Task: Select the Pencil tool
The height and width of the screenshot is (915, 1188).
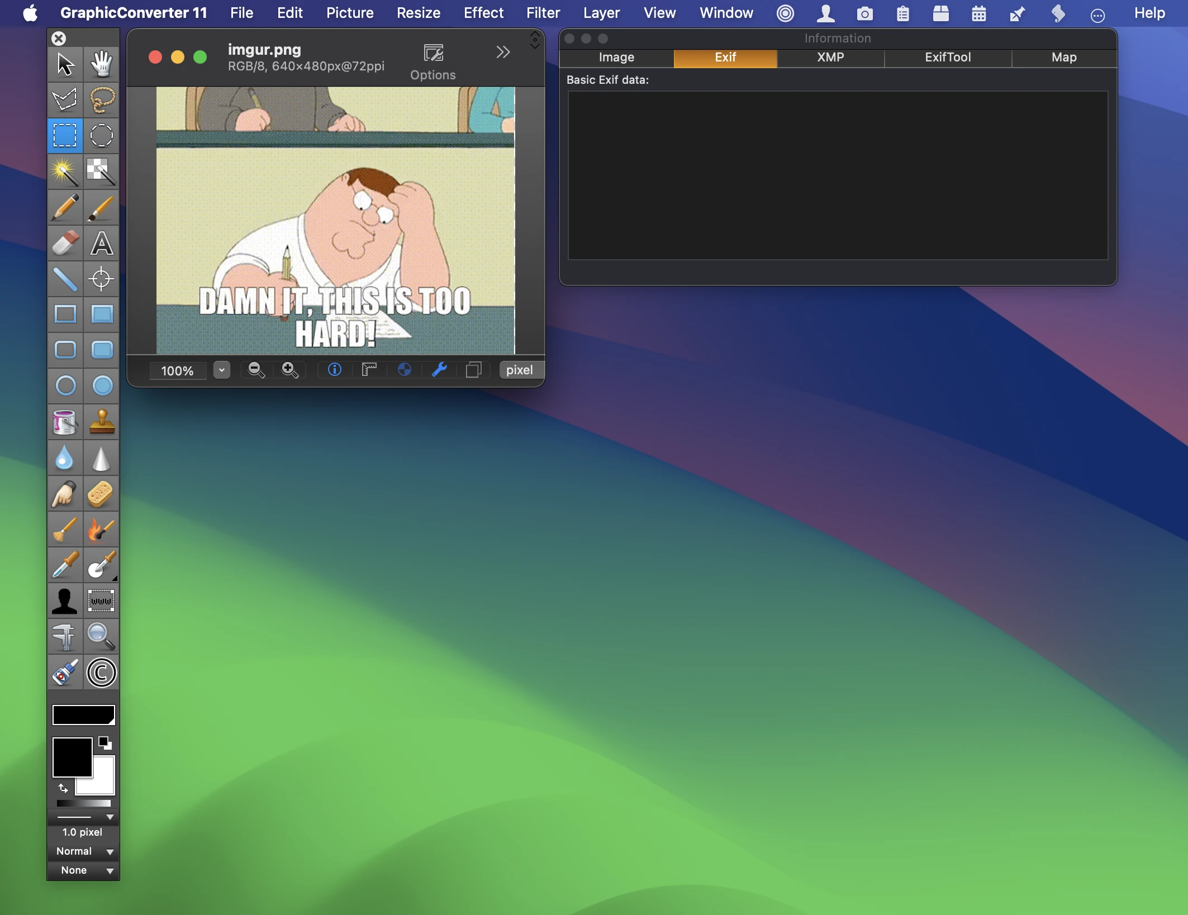Action: [x=65, y=207]
